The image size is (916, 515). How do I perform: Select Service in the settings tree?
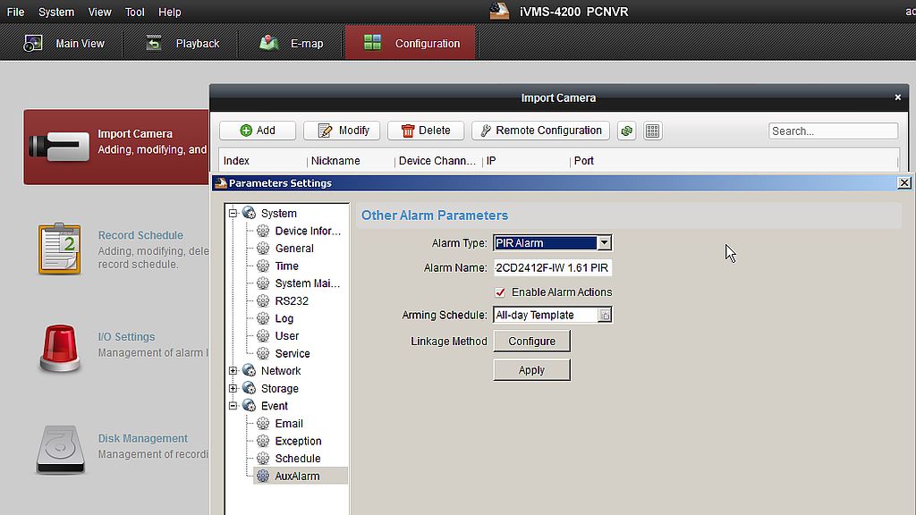point(293,353)
